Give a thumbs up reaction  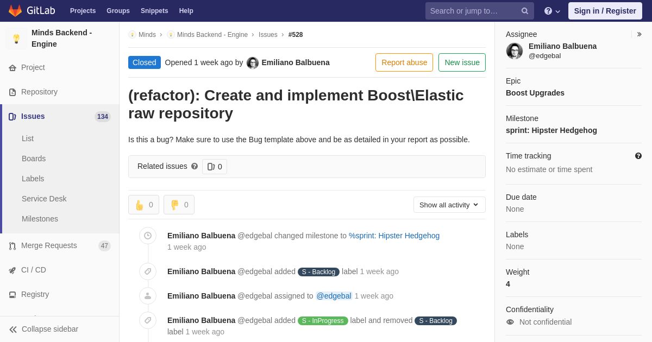[143, 205]
